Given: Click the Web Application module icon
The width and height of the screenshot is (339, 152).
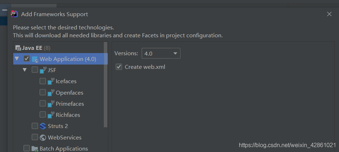Looking at the screenshot, I should (35, 59).
